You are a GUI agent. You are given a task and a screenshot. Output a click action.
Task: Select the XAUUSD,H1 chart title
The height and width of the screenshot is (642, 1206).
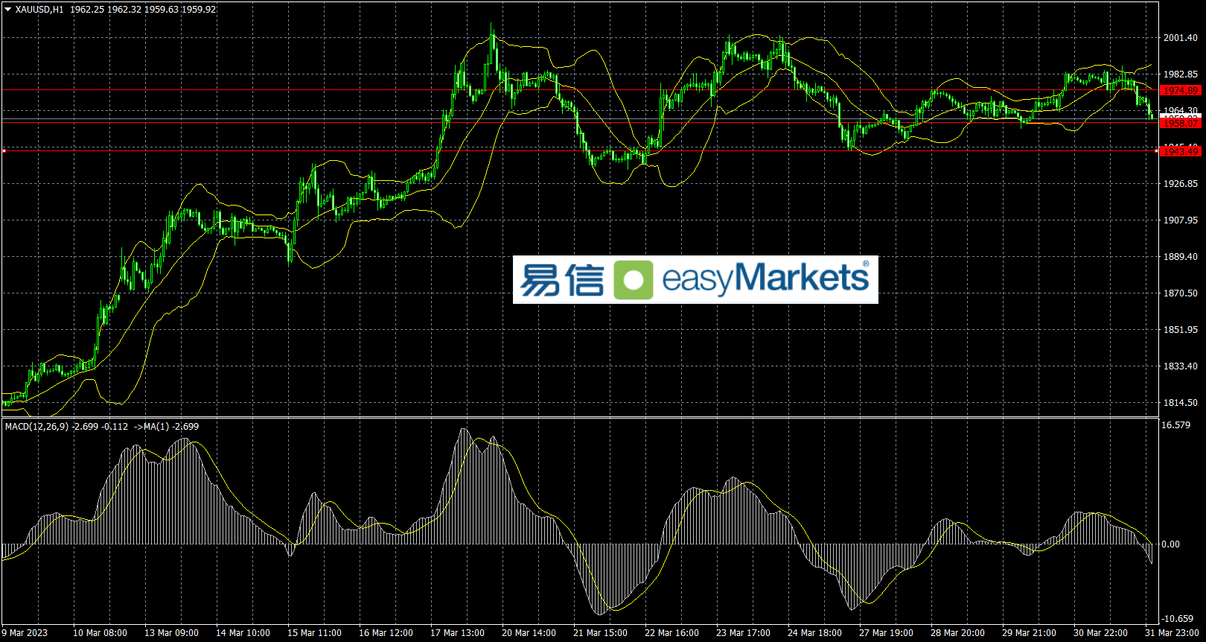click(39, 10)
